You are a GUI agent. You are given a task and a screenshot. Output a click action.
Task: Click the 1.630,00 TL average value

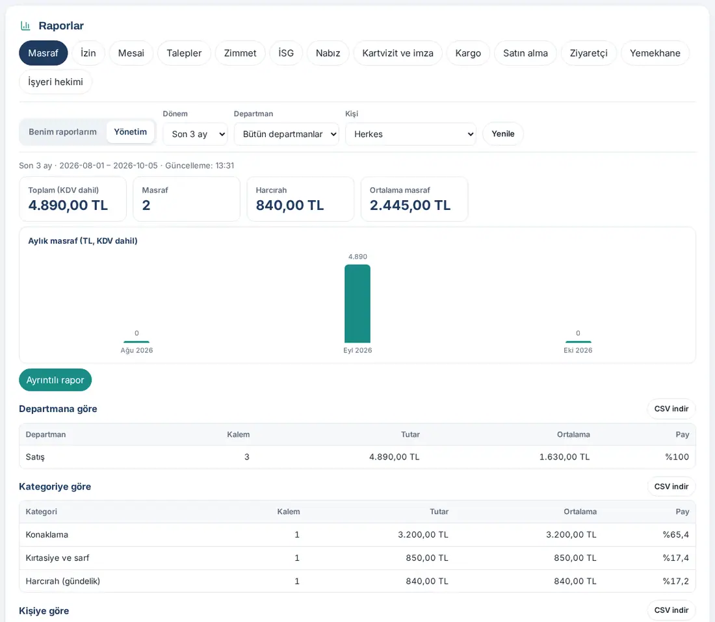tap(564, 457)
